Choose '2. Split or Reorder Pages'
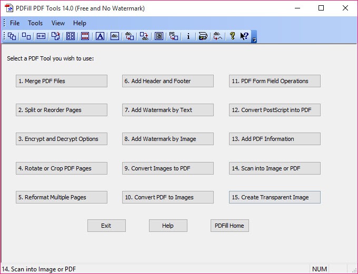The height and width of the screenshot is (274, 358). point(62,110)
